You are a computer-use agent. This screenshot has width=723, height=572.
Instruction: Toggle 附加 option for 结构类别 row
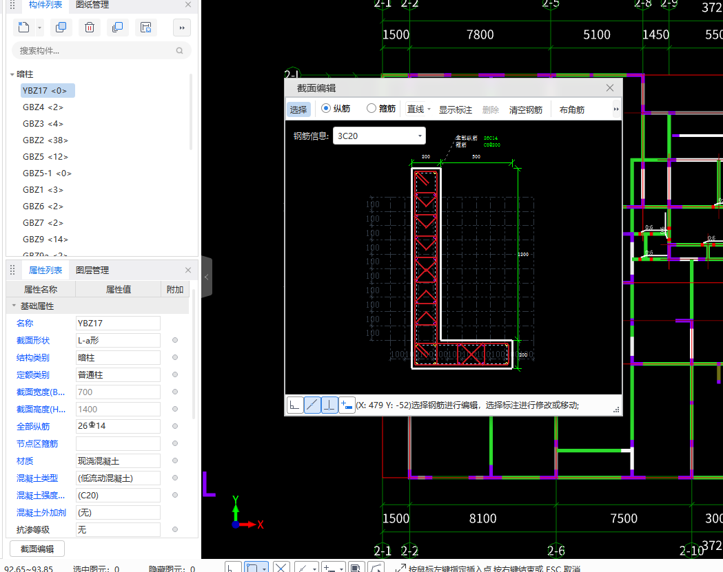click(175, 357)
